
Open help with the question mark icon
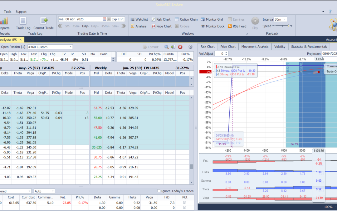click(330, 12)
